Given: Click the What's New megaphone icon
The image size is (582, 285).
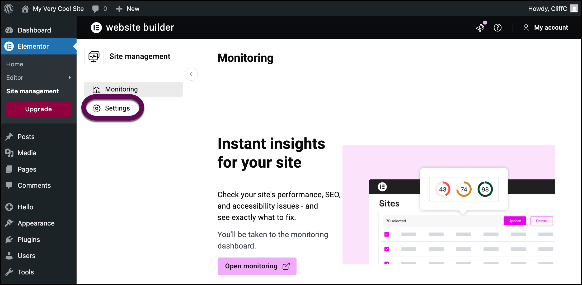Looking at the screenshot, I should pos(480,28).
